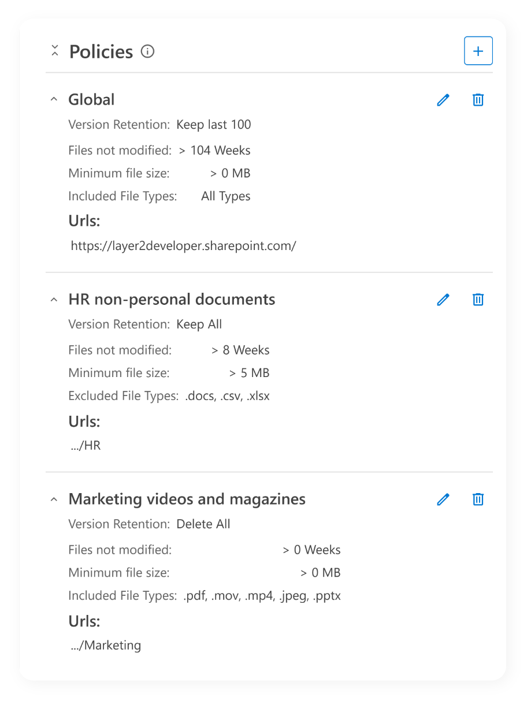This screenshot has height=705, width=531.
Task: Click the .../Marketing URL entry
Action: click(x=106, y=645)
